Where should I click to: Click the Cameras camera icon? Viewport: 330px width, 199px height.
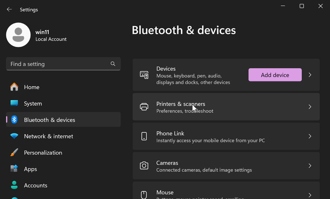(144, 166)
